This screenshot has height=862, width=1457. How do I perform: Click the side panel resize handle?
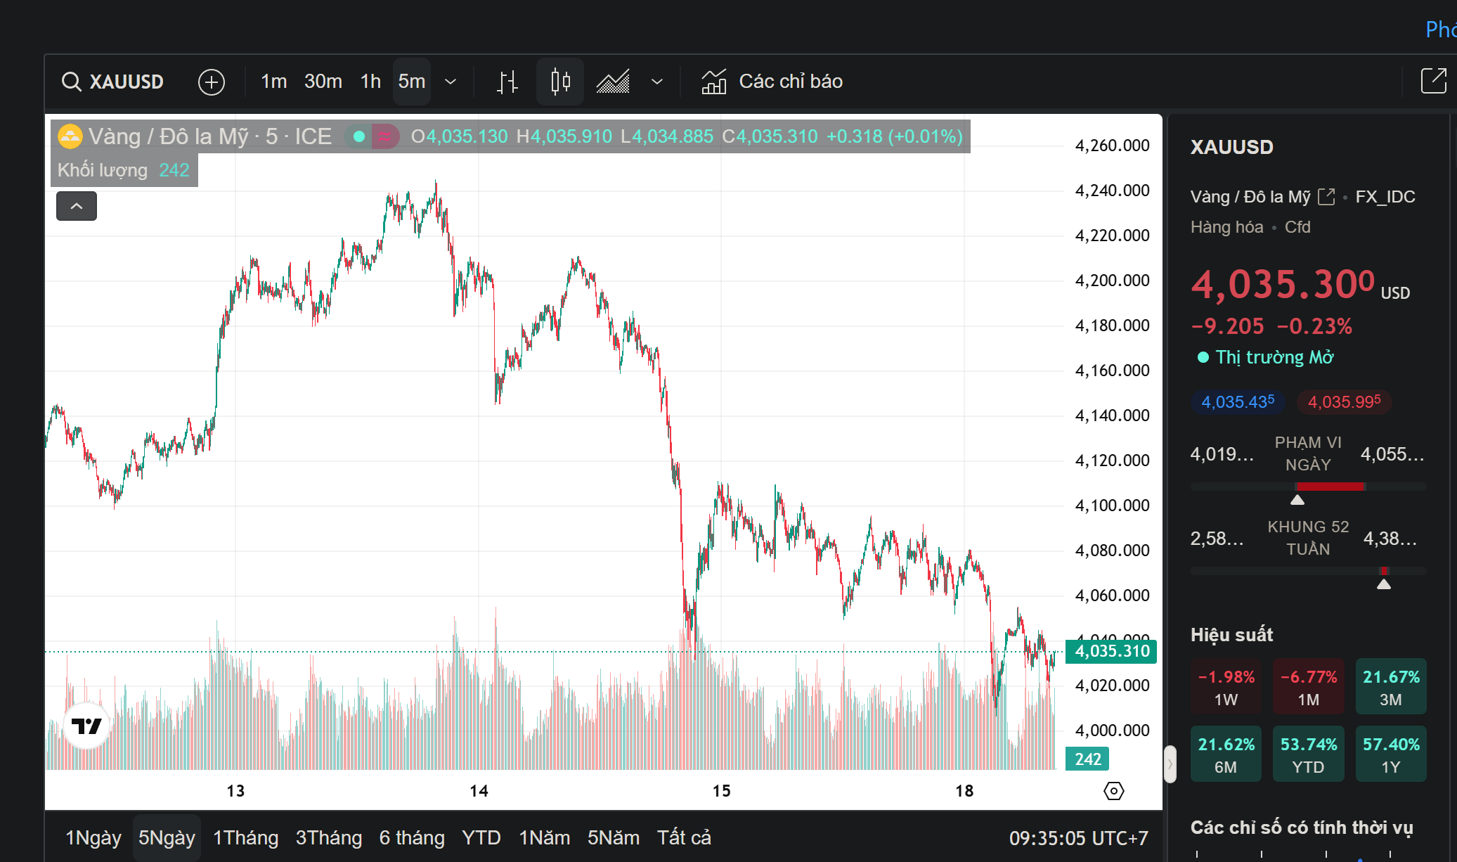tap(1170, 764)
